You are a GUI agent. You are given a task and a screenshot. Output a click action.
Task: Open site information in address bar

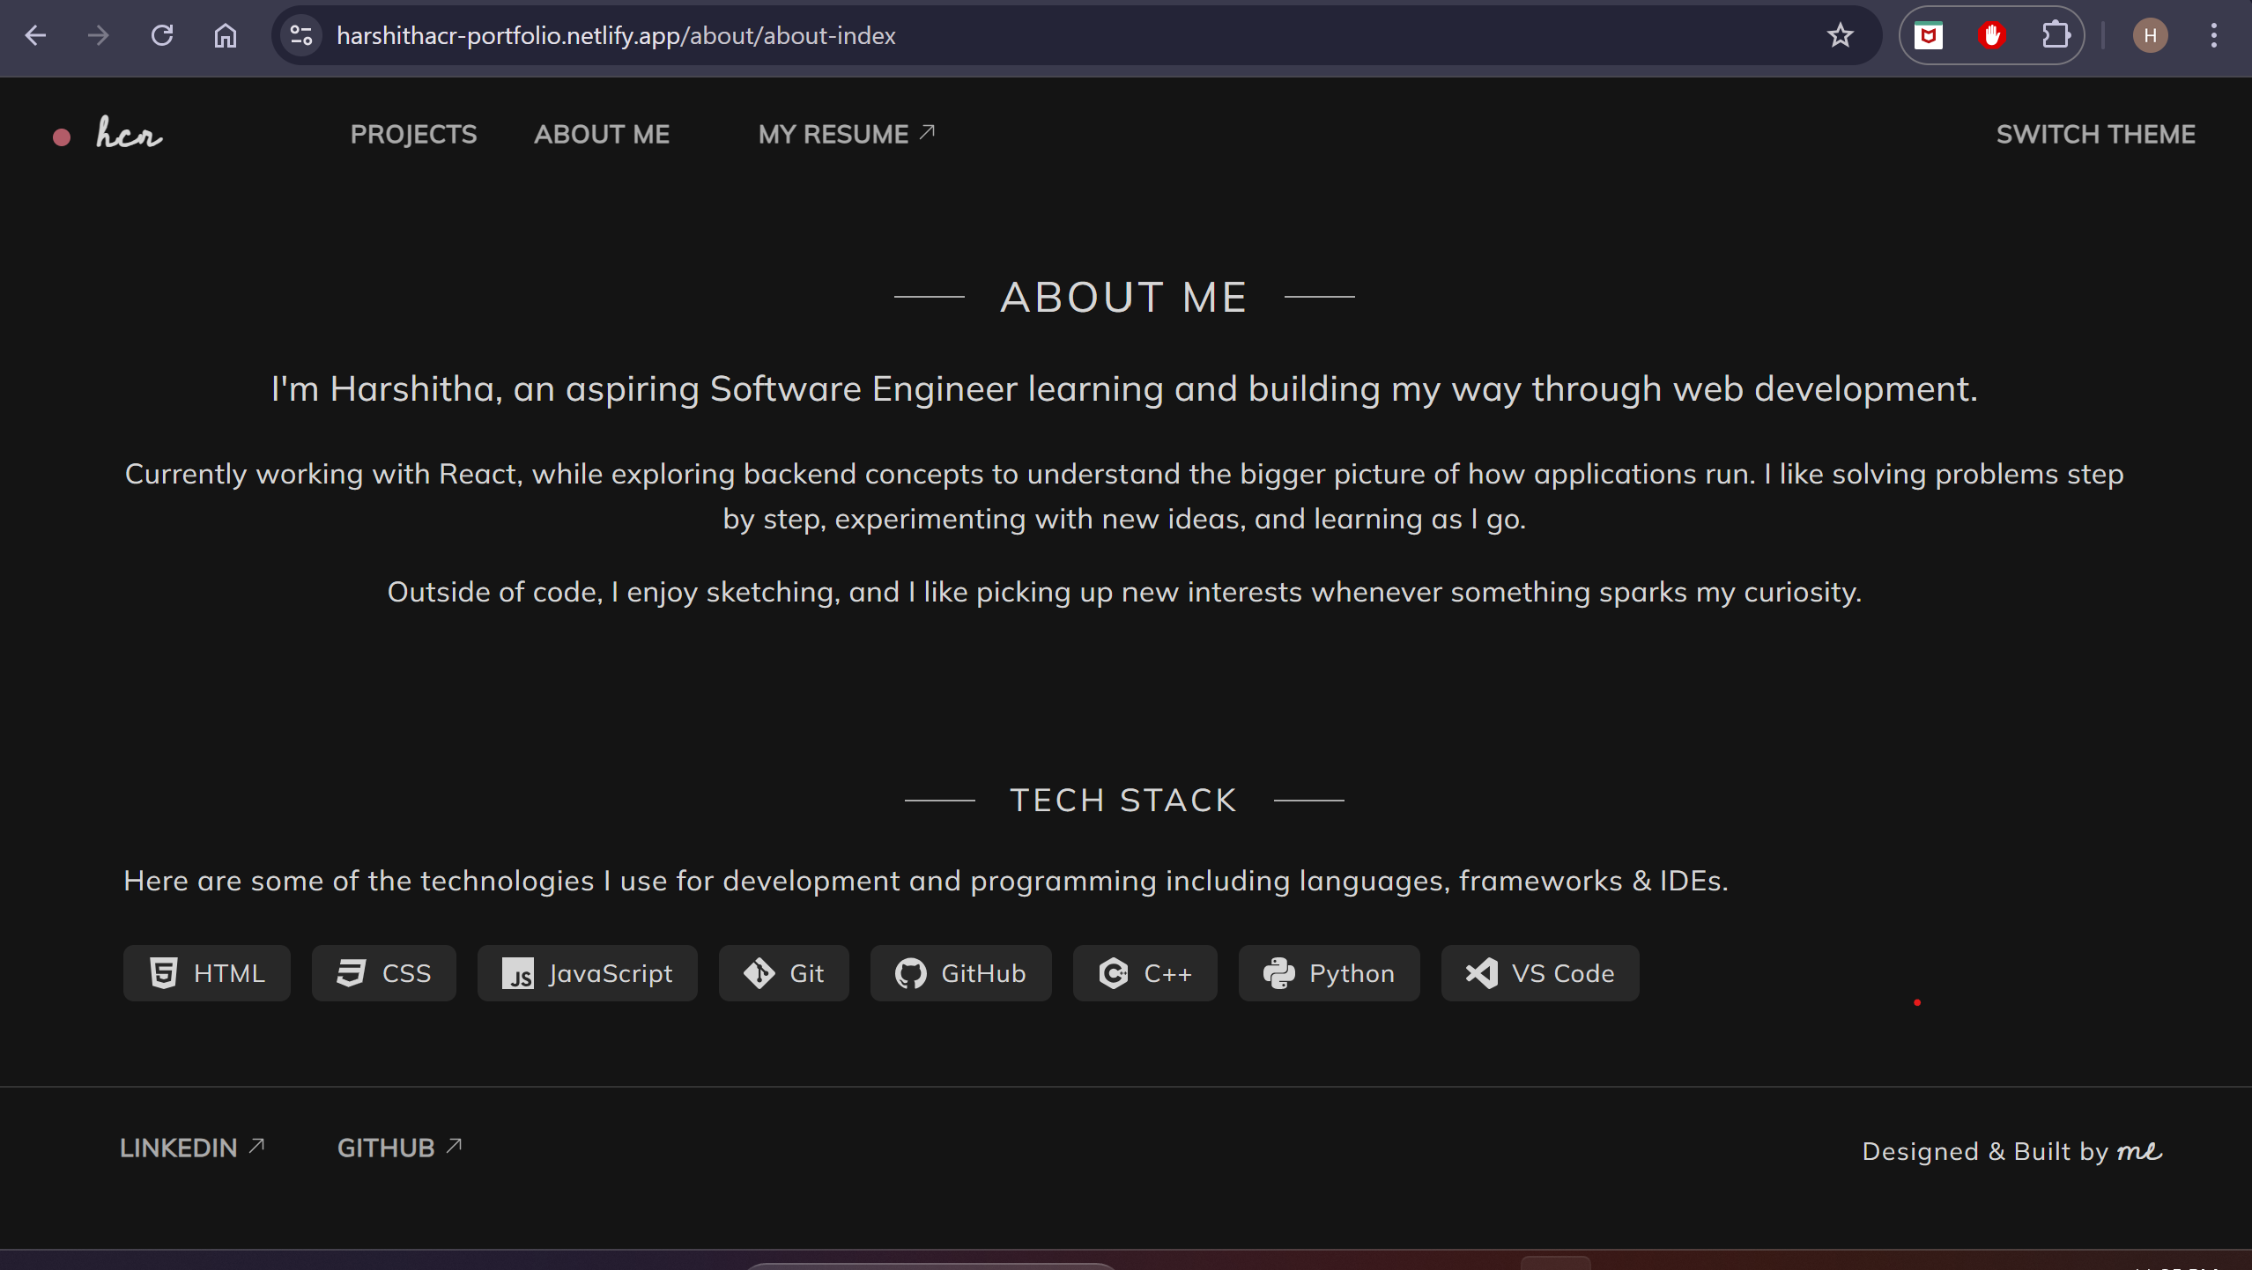pyautogui.click(x=301, y=36)
